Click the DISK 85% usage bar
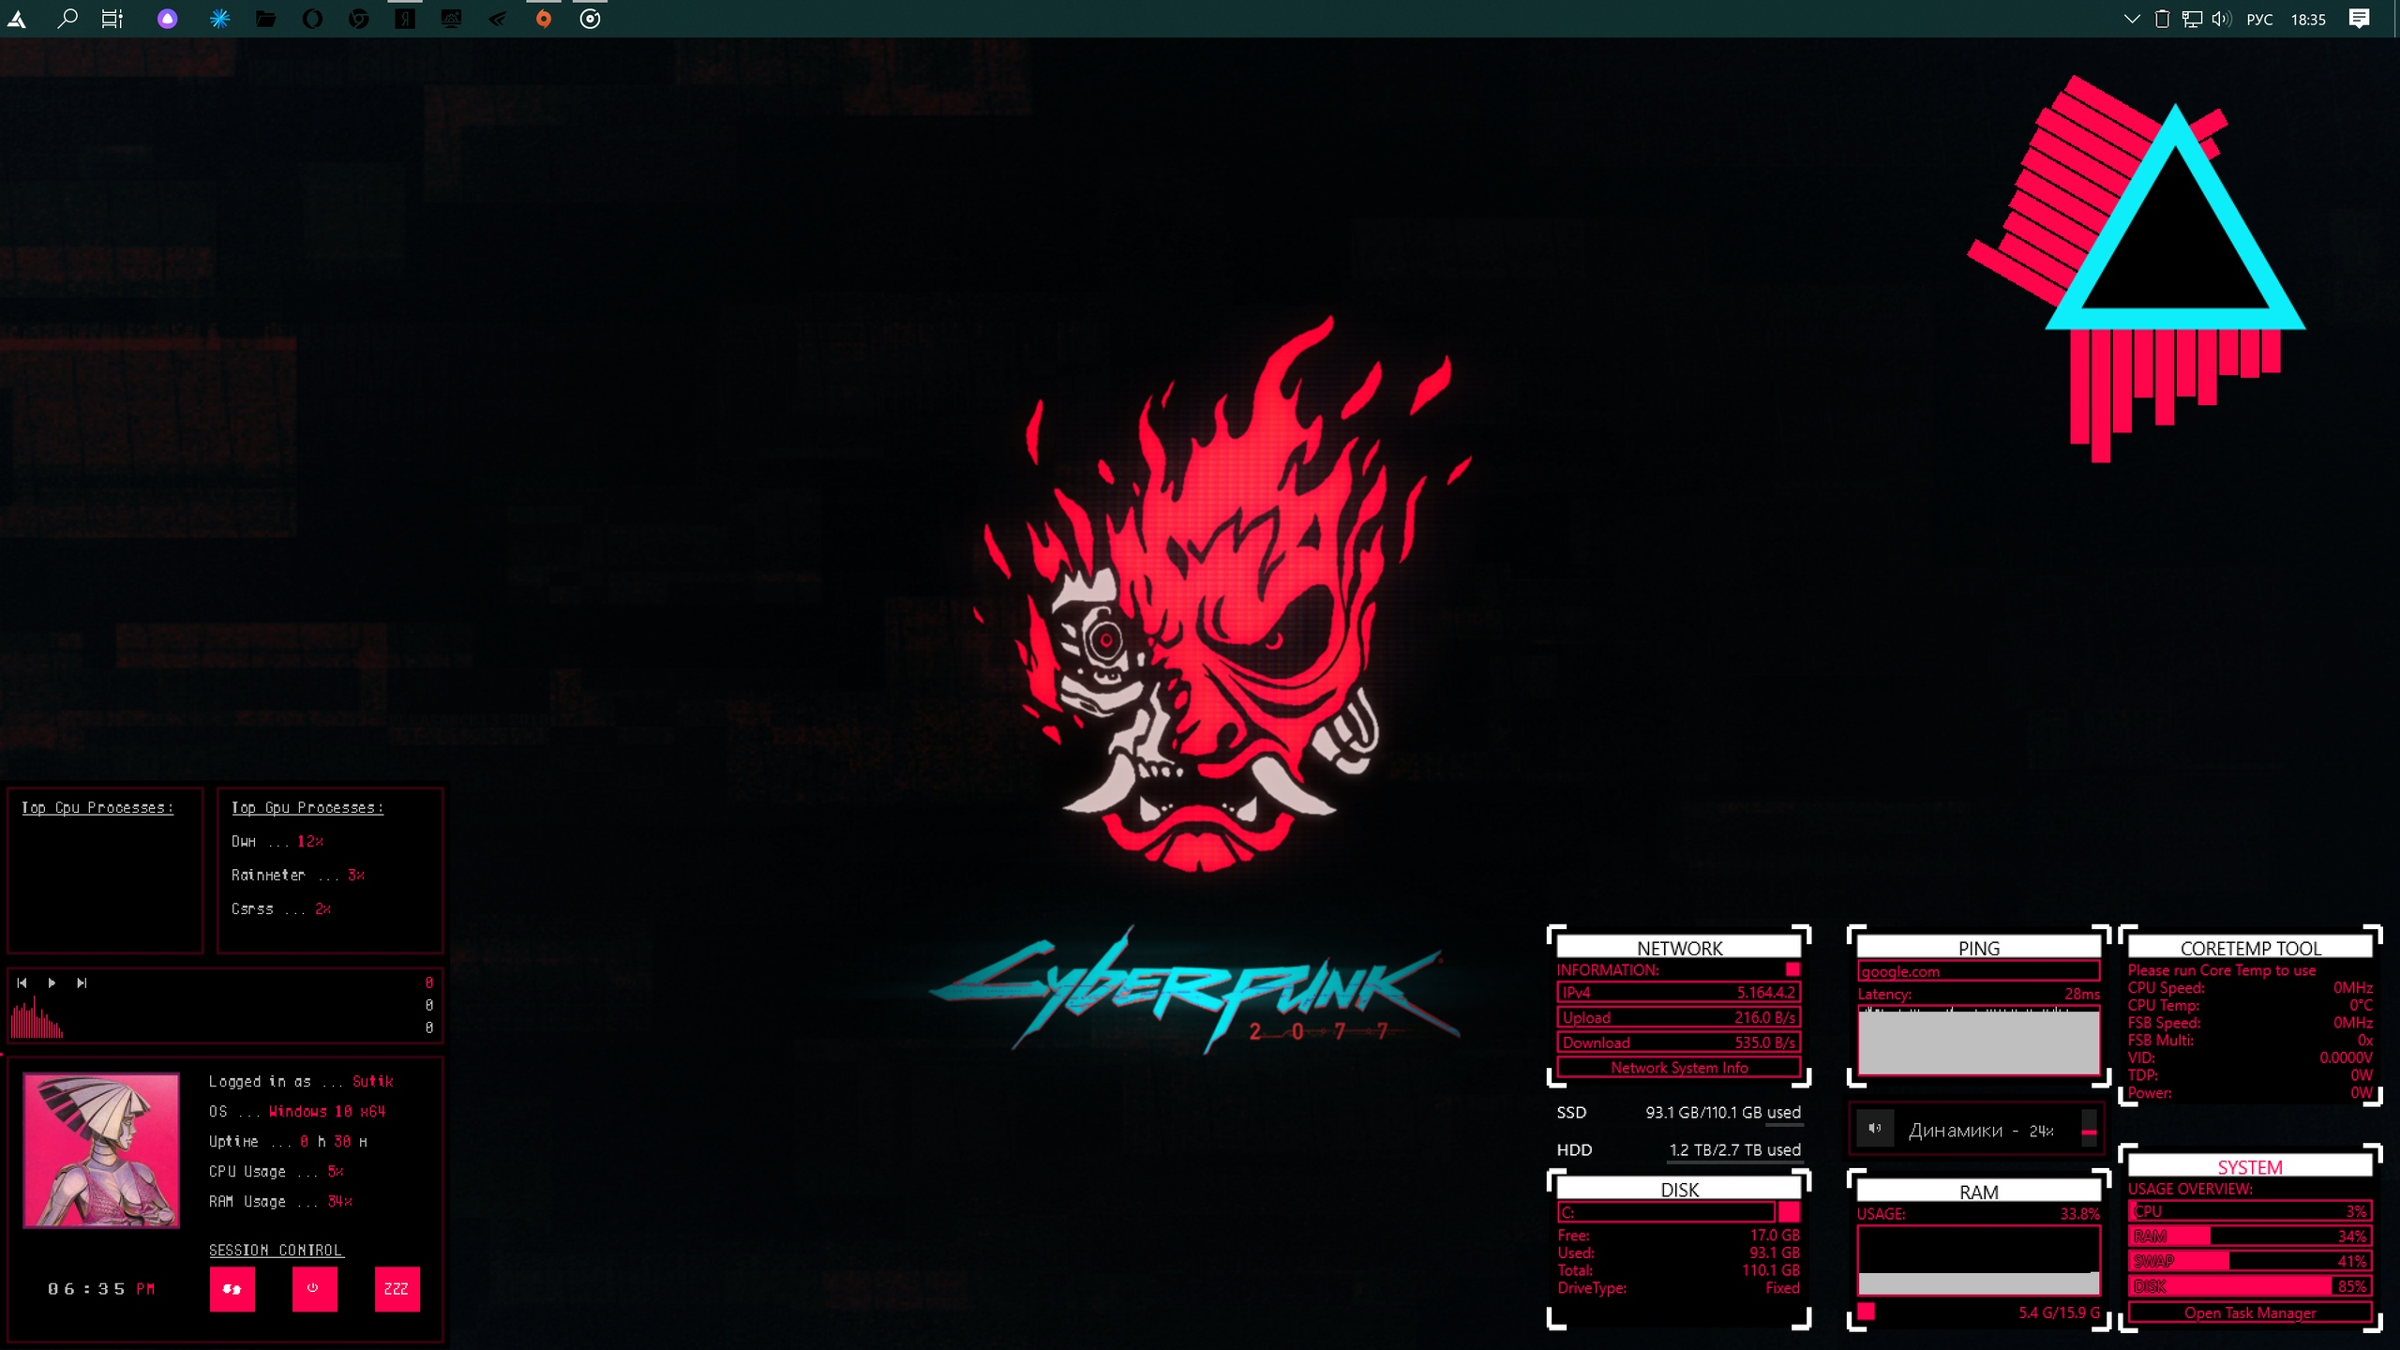 coord(2250,1286)
